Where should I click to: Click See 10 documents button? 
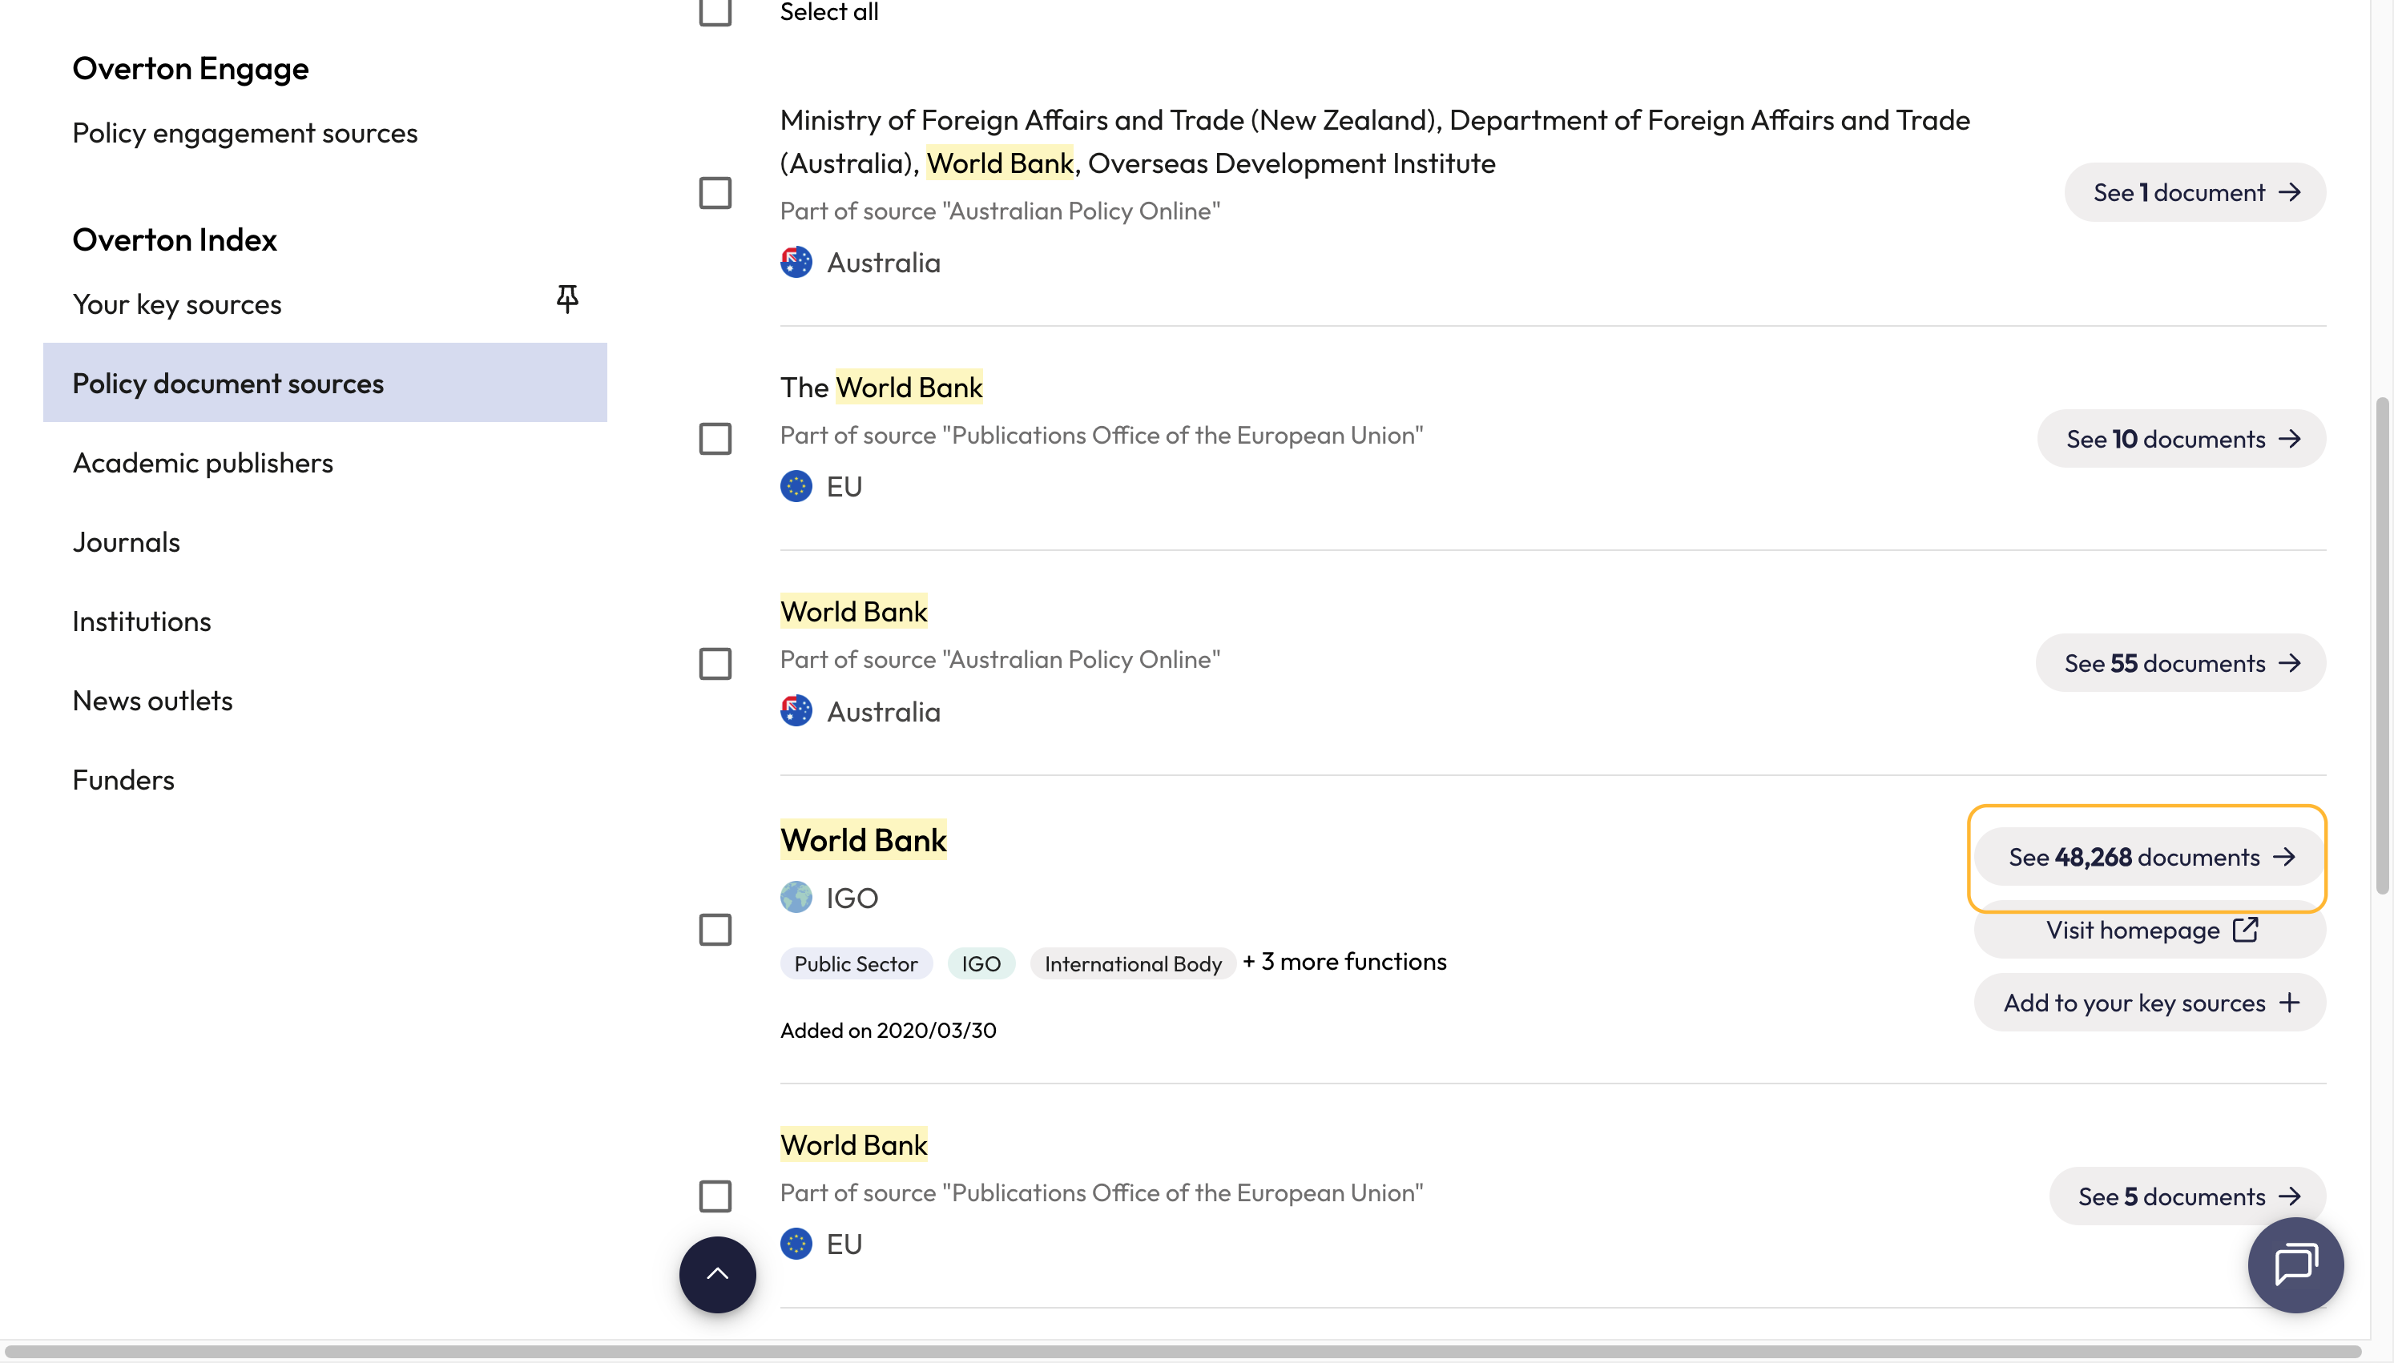click(x=2182, y=439)
